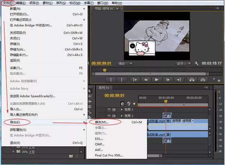Open the wrench settings icon
The height and width of the screenshot is (165, 225).
(196, 63)
